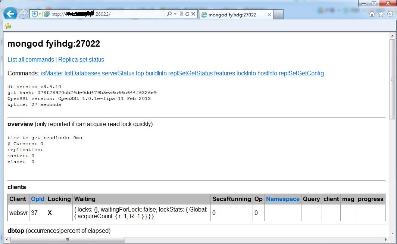Sort clients by OpId header link
The width and height of the screenshot is (397, 244).
click(x=37, y=199)
